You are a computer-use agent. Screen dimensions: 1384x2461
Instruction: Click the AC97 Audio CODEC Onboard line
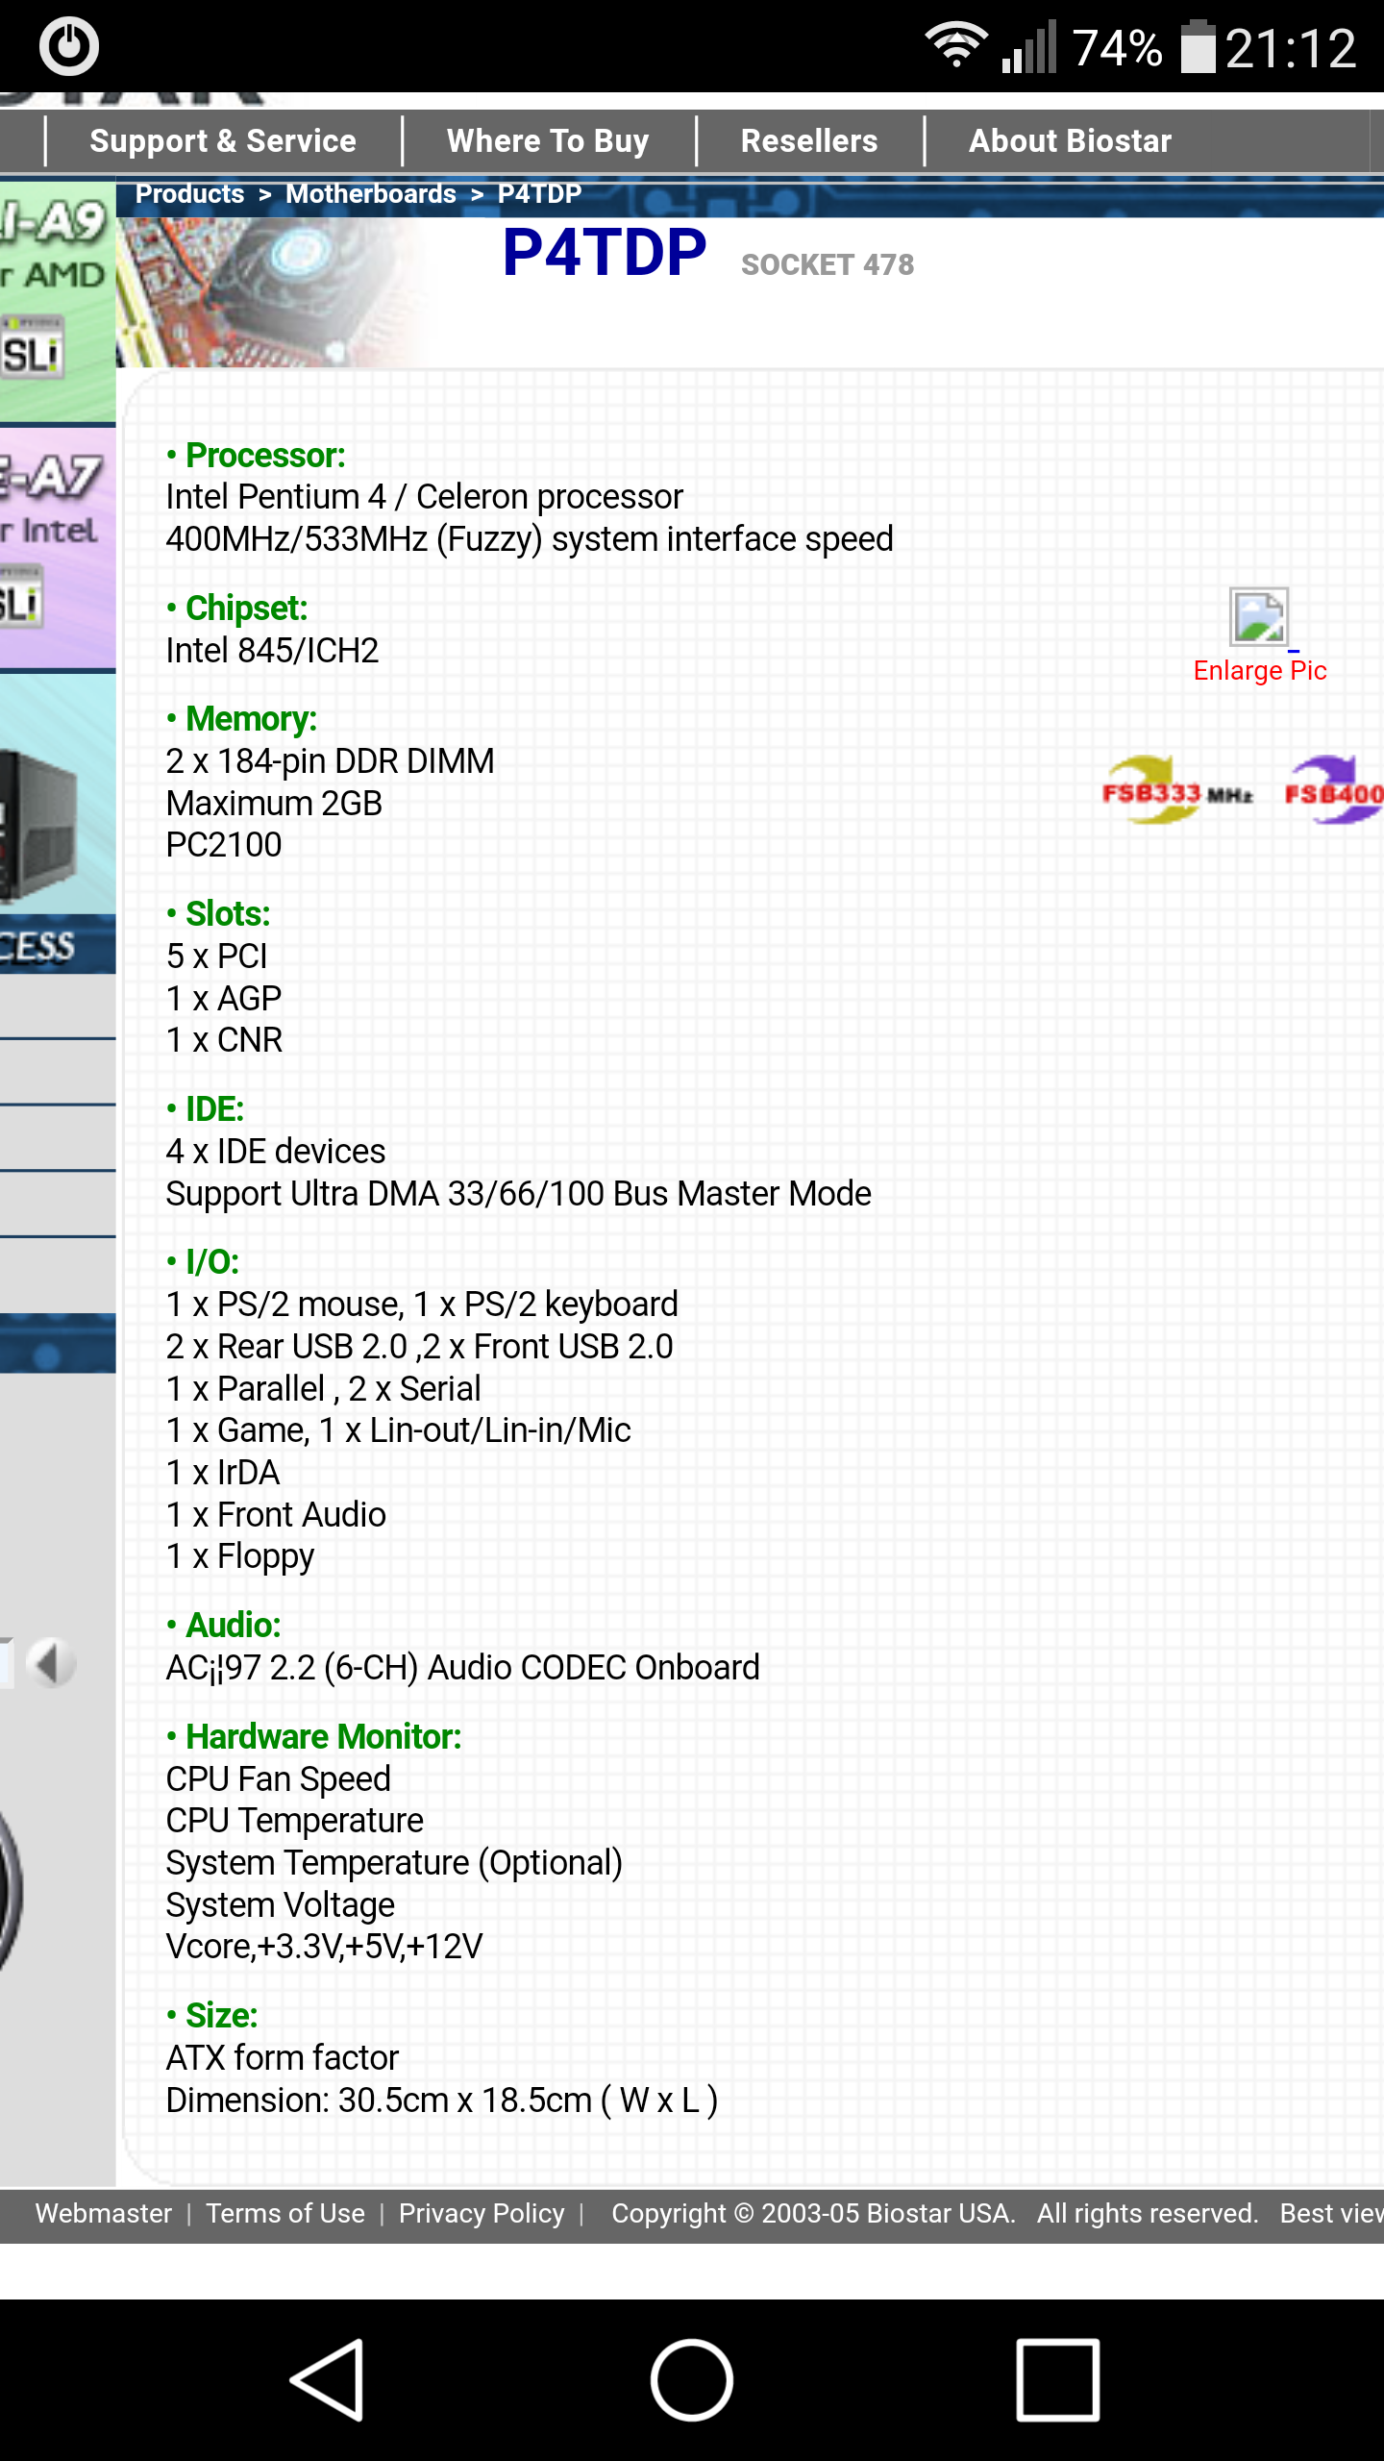pyautogui.click(x=462, y=1667)
